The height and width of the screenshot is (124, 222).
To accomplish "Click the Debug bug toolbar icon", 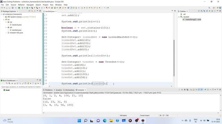I will pos(22,8).
